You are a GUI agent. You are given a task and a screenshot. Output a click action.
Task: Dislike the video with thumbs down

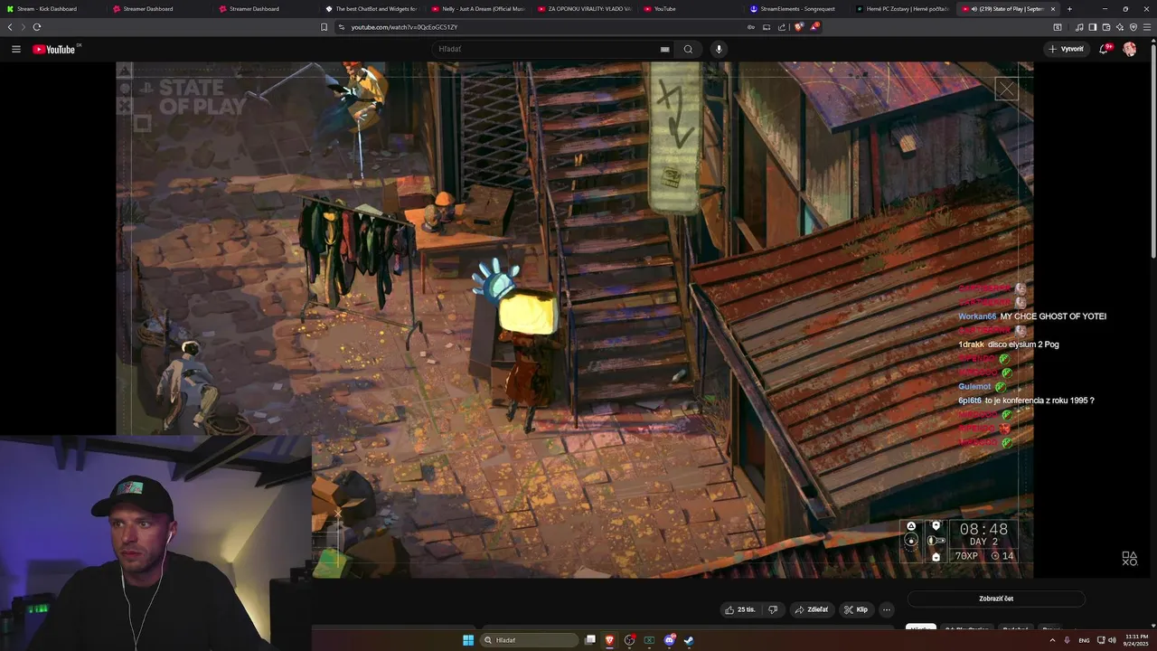(773, 609)
